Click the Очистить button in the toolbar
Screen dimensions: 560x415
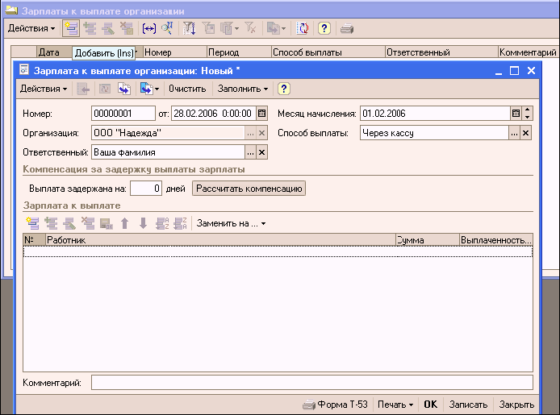pyautogui.click(x=187, y=89)
